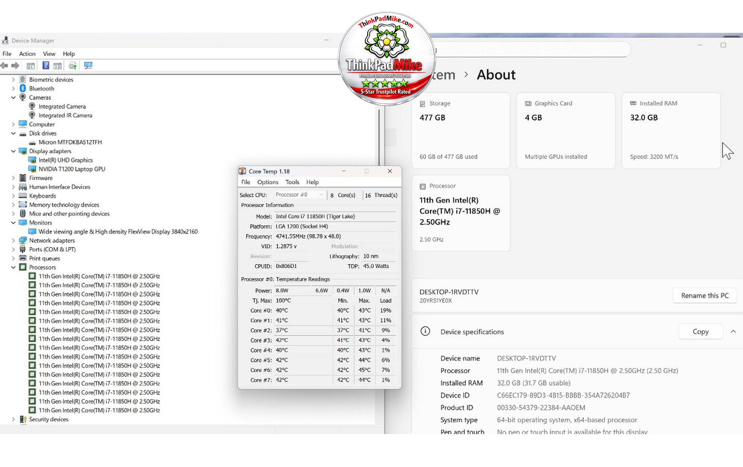Screen dimensions: 743x467
Task: Collapse Device specifications section with chevron
Action: 733,332
